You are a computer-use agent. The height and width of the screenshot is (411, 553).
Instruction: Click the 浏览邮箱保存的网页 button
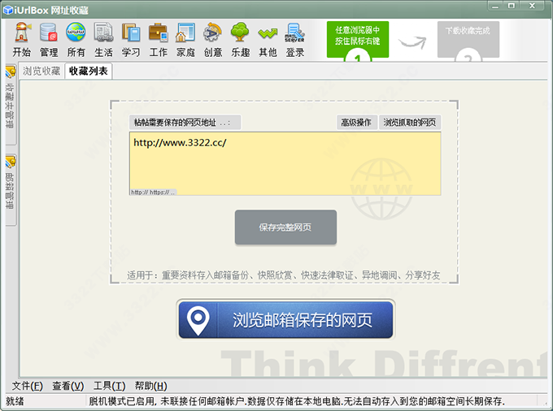click(285, 320)
